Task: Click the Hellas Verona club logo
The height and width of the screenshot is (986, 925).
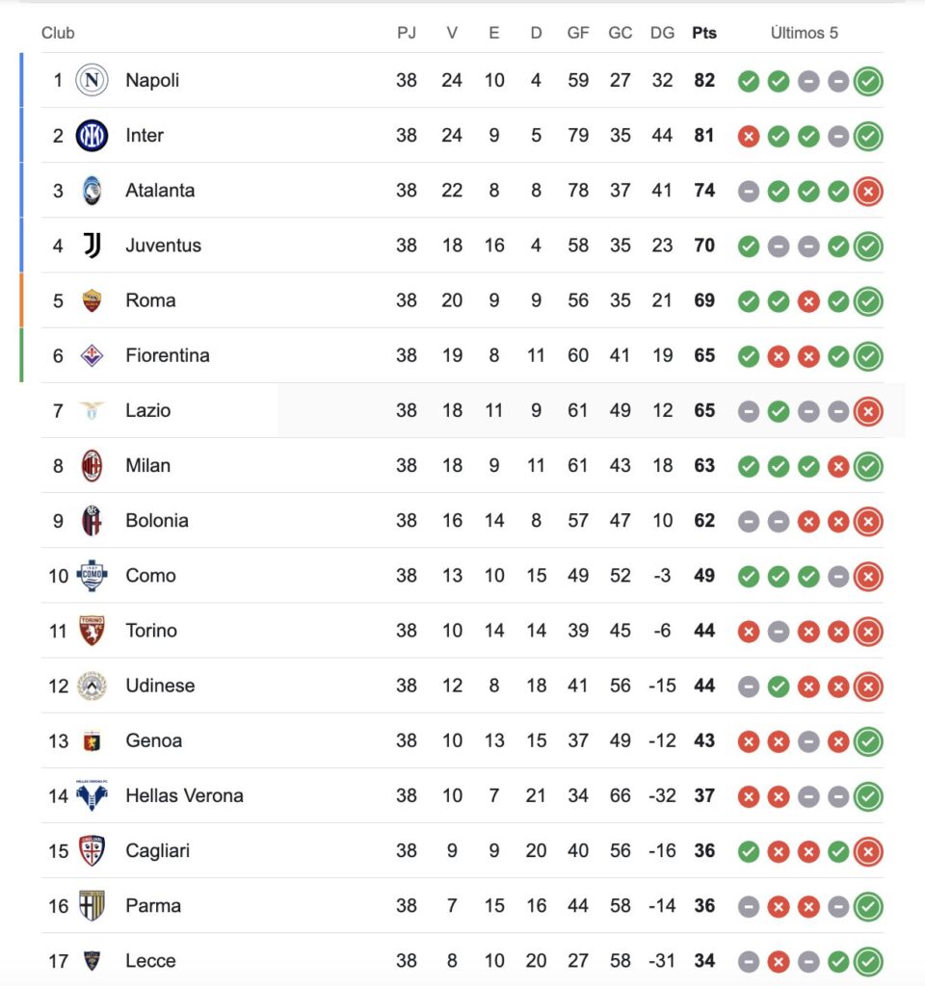Action: pos(92,795)
